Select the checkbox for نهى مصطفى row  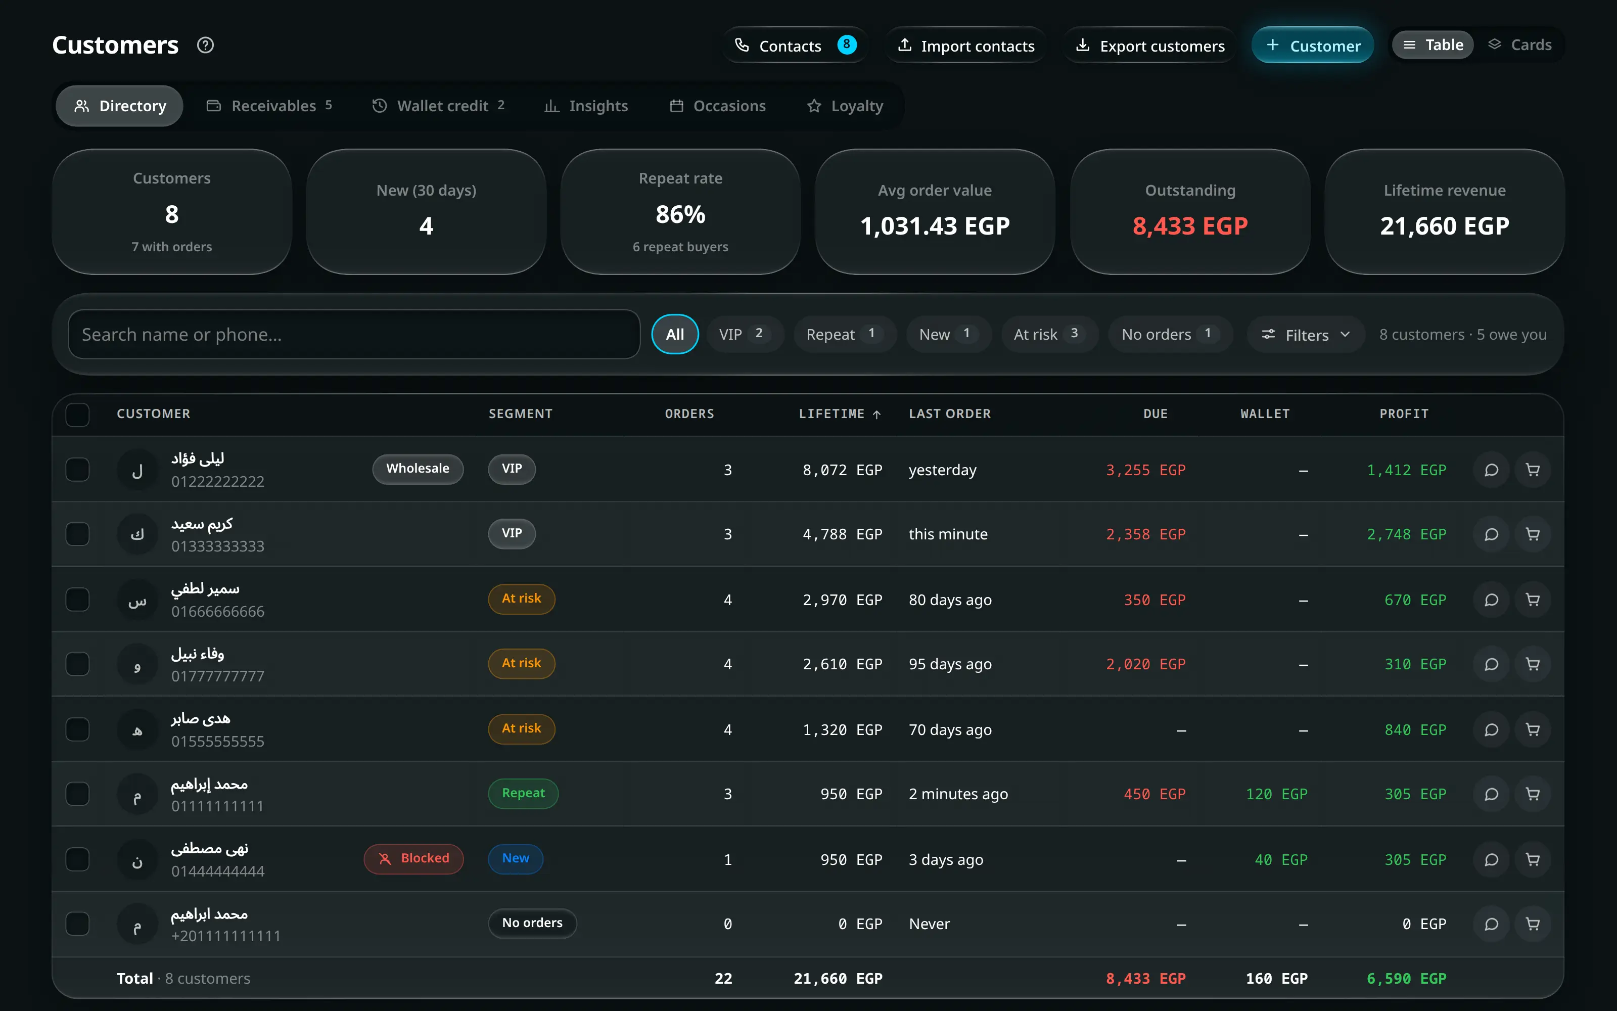77,859
